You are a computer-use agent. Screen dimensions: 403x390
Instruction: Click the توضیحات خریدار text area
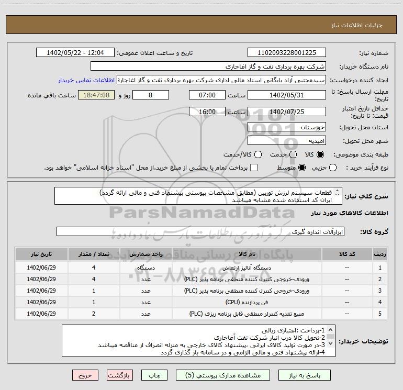[x=198, y=341]
